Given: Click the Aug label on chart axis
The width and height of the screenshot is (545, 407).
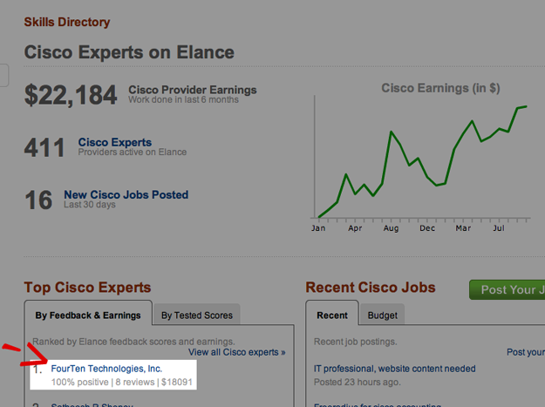Looking at the screenshot, I should pyautogui.click(x=391, y=228).
